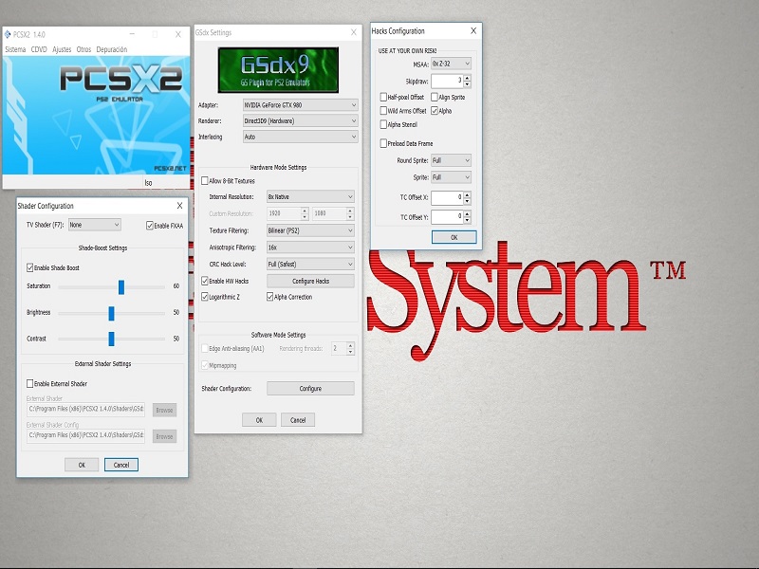Click the Contrast slider handle
759x569 pixels.
tap(111, 339)
